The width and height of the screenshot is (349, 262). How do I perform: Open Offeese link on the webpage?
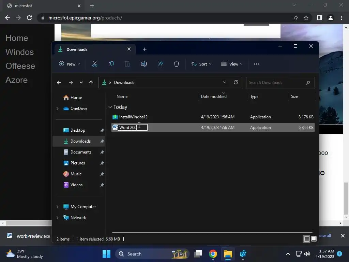20,66
